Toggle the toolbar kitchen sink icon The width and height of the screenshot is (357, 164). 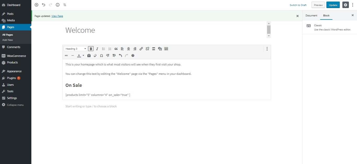[x=166, y=49]
